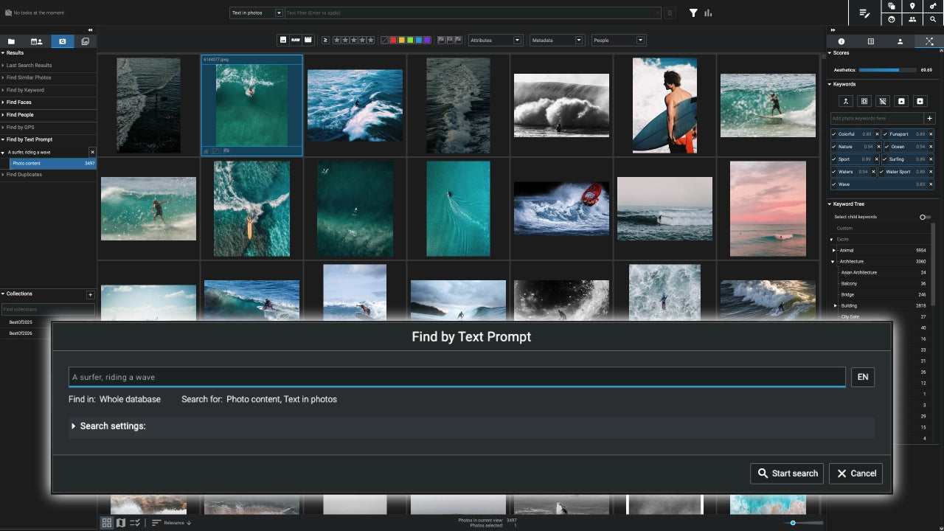The height and width of the screenshot is (531, 944).
Task: Open the person tab in right panel
Action: pos(900,41)
